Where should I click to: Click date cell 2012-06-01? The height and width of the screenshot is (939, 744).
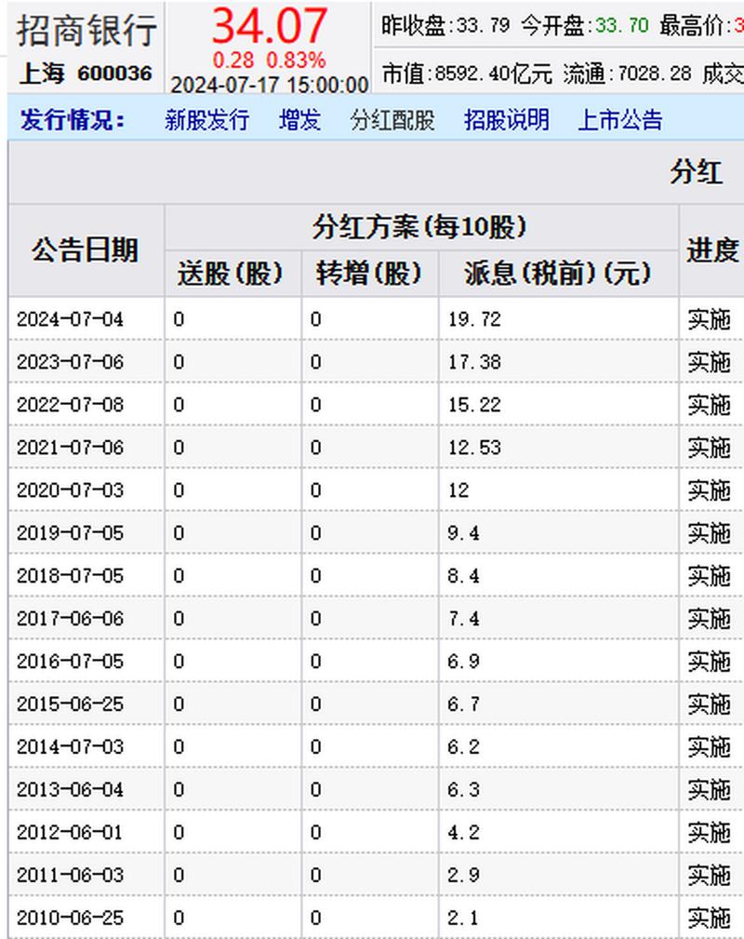[x=70, y=832]
